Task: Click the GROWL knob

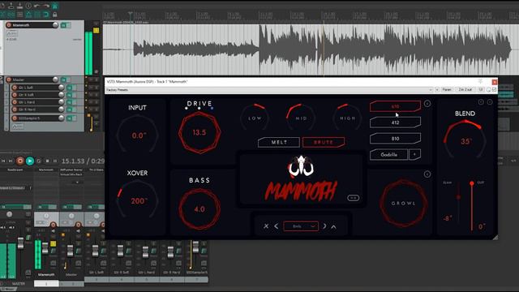Action: (403, 204)
